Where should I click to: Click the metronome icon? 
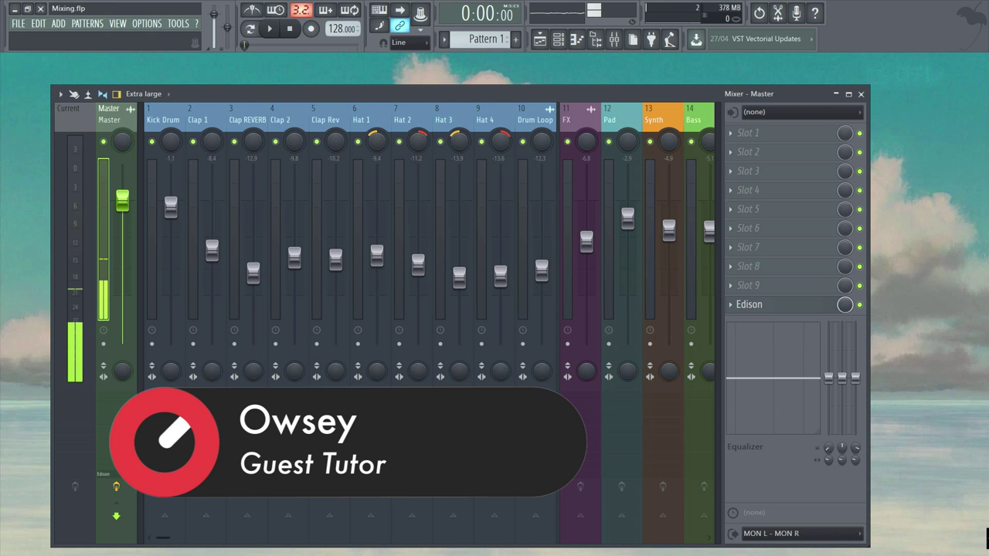tap(252, 10)
